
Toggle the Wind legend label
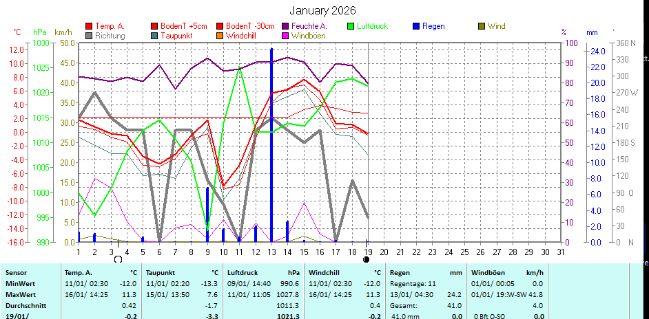tap(496, 27)
